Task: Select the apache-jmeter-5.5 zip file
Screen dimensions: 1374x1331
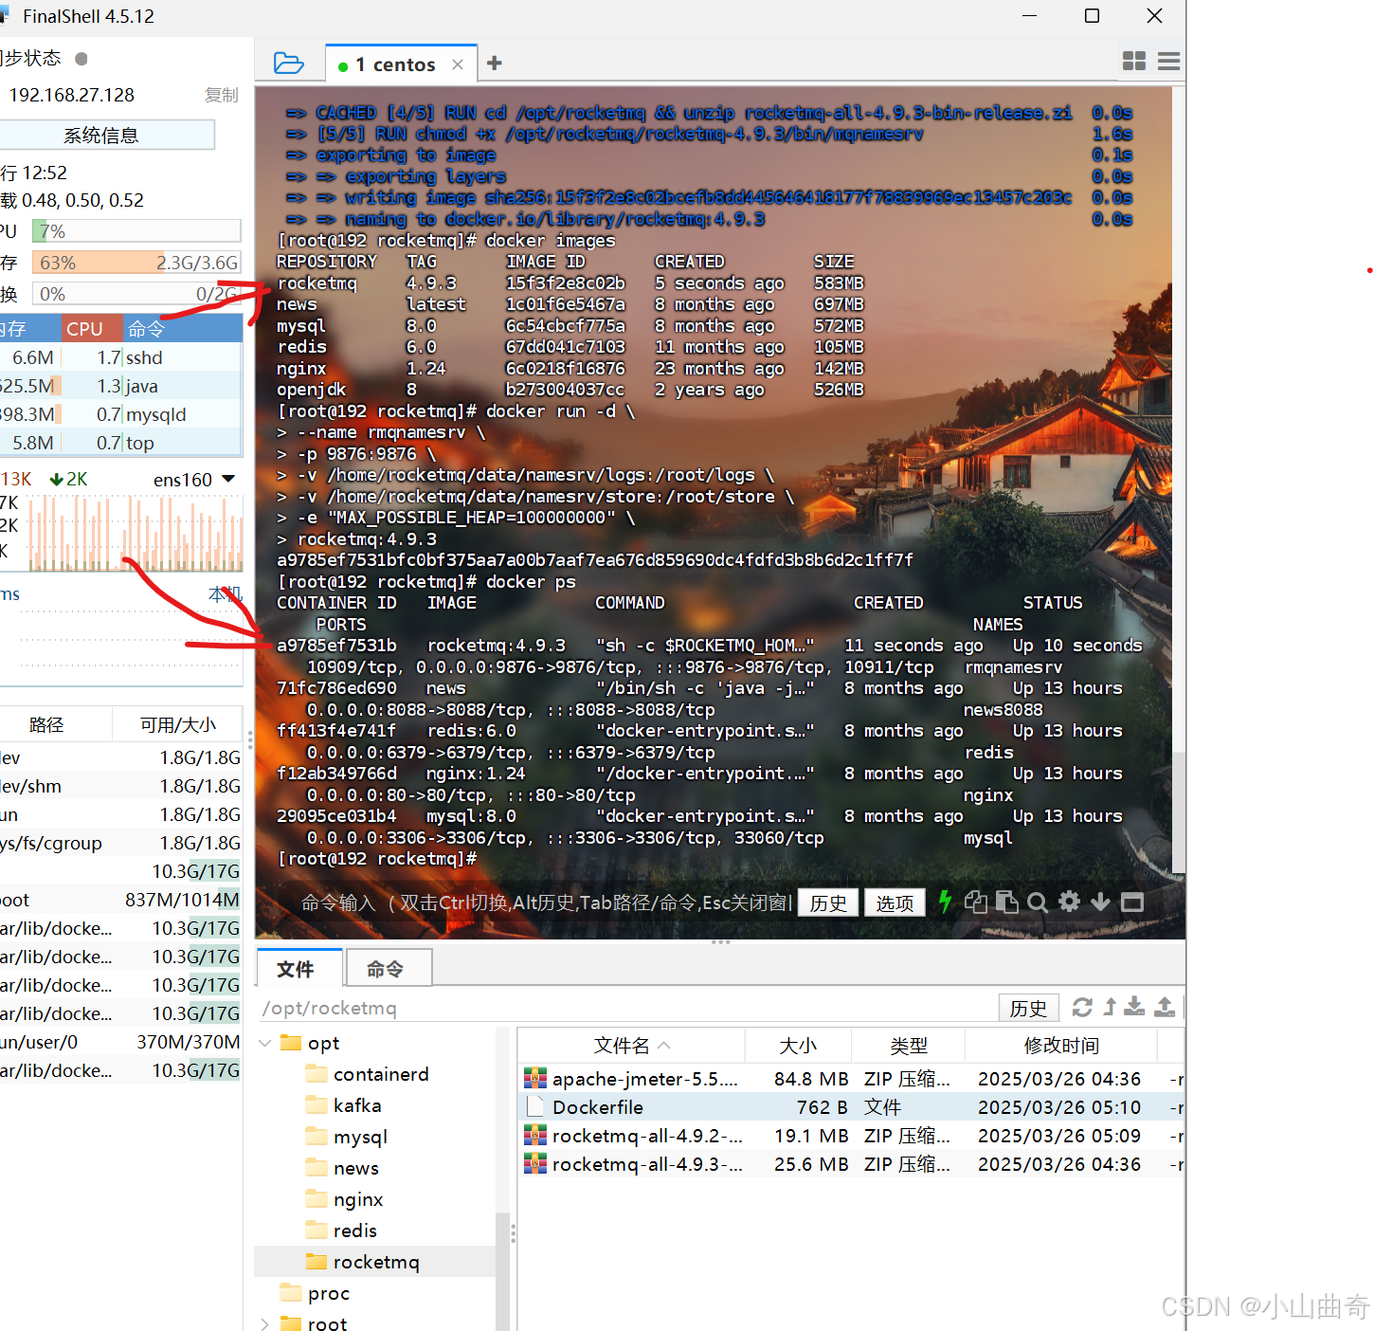Action: click(x=851, y=1079)
